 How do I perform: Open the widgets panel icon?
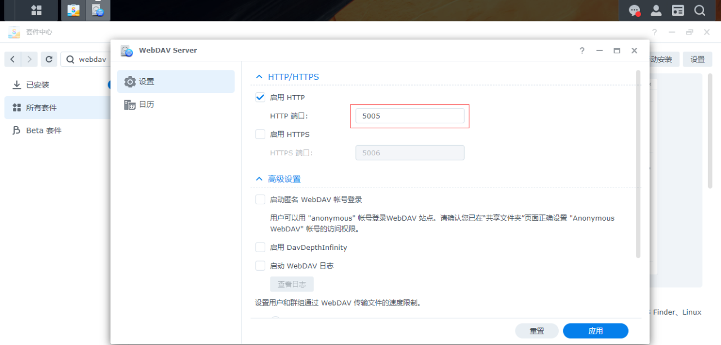678,10
